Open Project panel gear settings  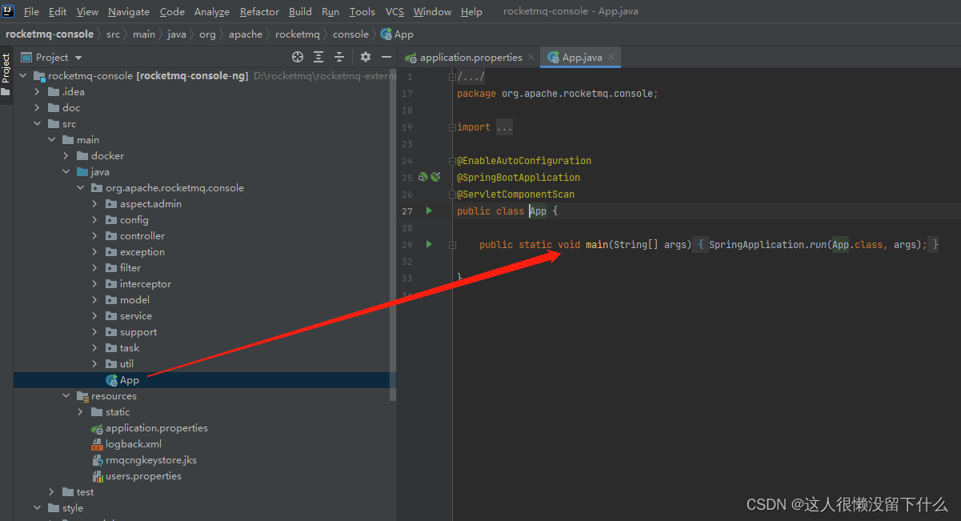[x=366, y=57]
